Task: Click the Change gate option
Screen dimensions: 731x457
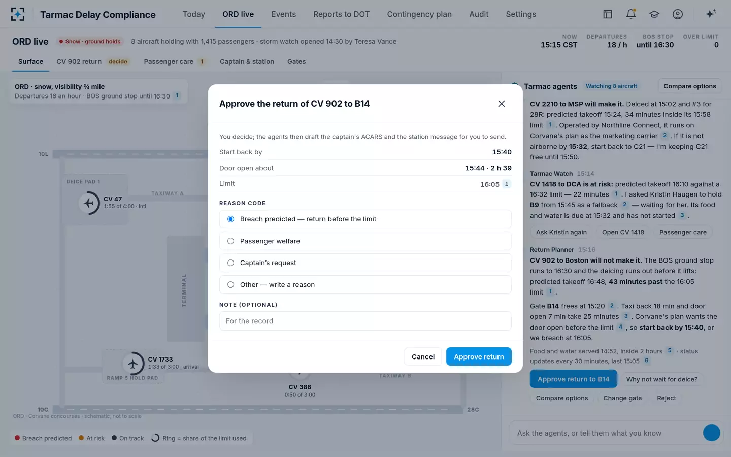Action: coord(622,398)
